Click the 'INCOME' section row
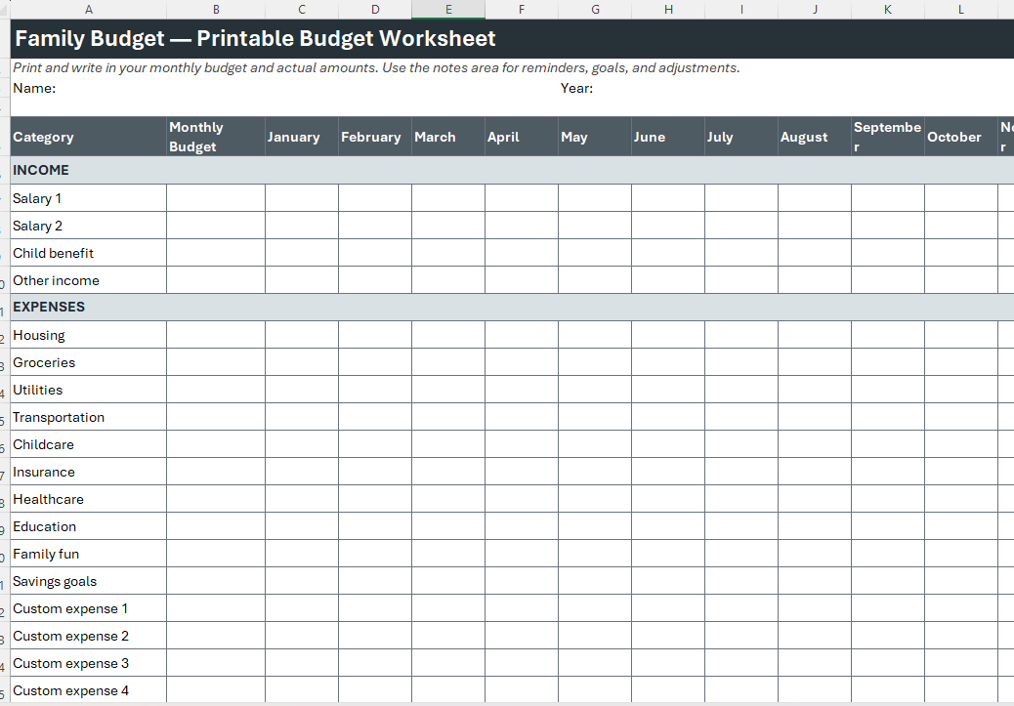This screenshot has height=706, width=1014. 512,170
